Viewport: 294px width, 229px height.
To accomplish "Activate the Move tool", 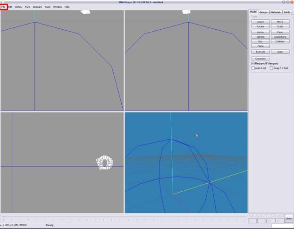I will (x=280, y=22).
